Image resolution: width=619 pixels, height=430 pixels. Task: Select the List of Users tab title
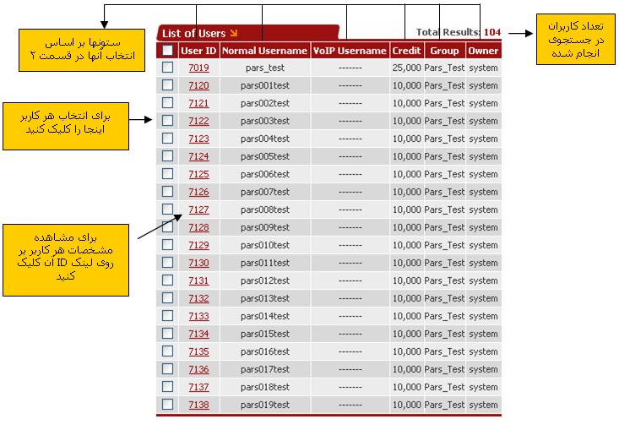(x=193, y=34)
